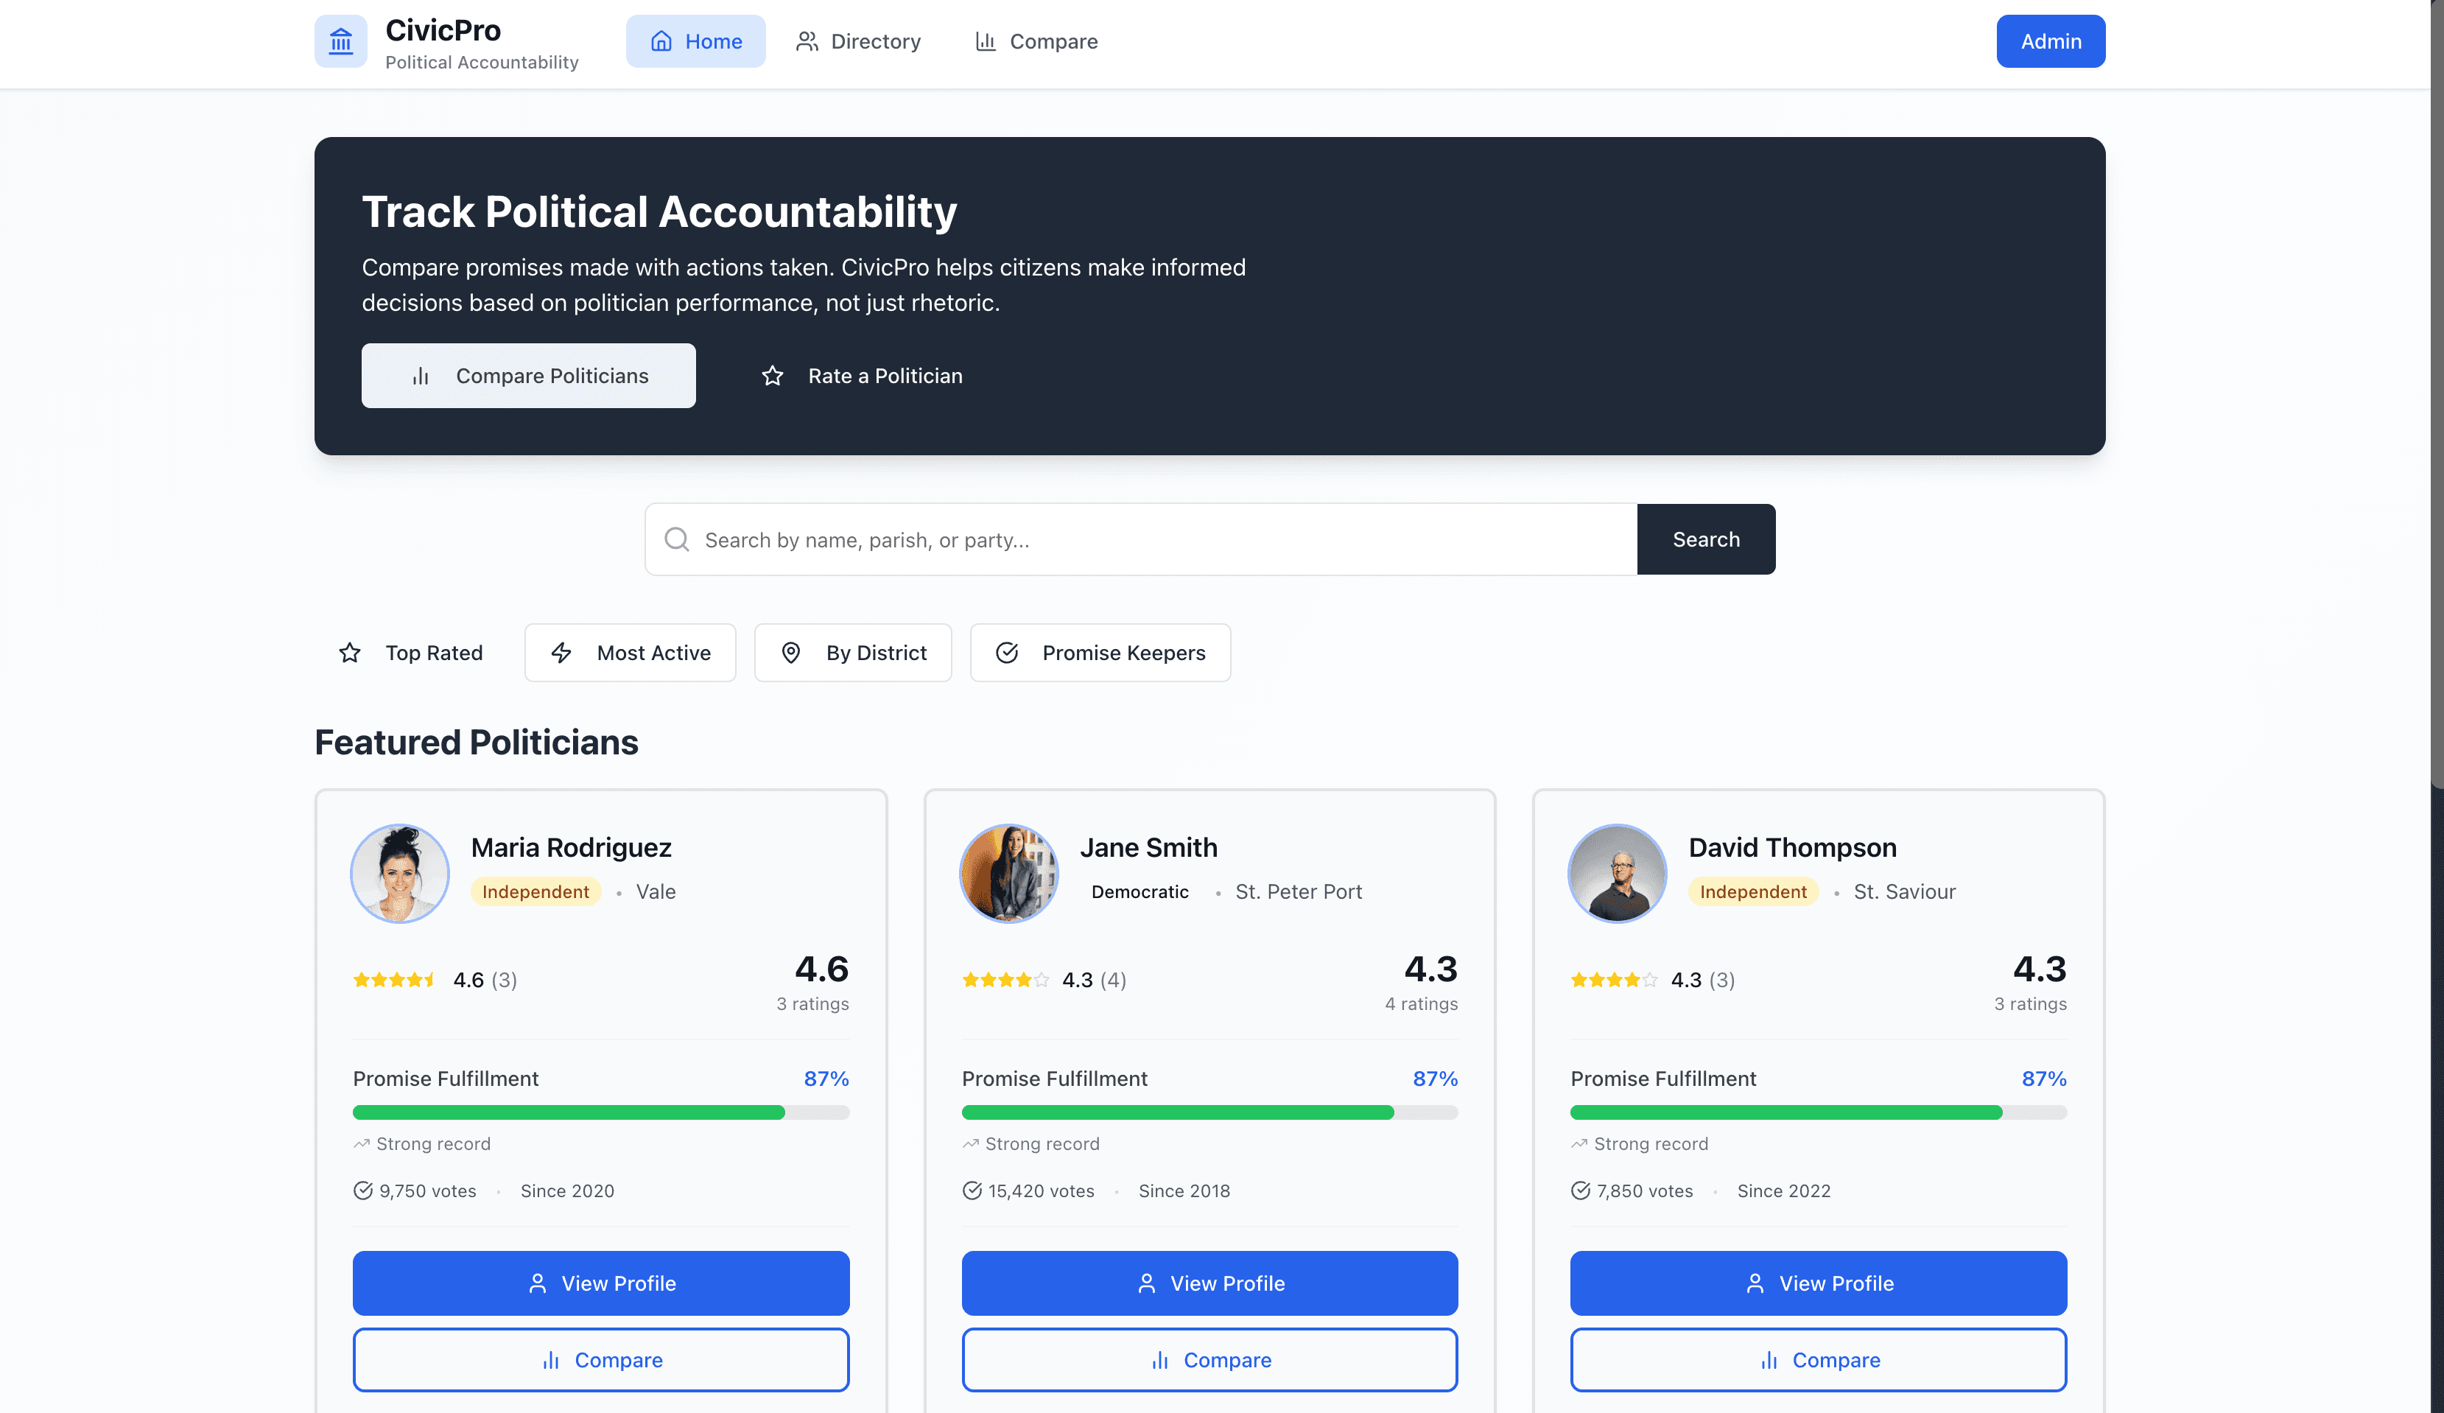Click map pin icon on By District
2444x1413 pixels.
(790, 653)
